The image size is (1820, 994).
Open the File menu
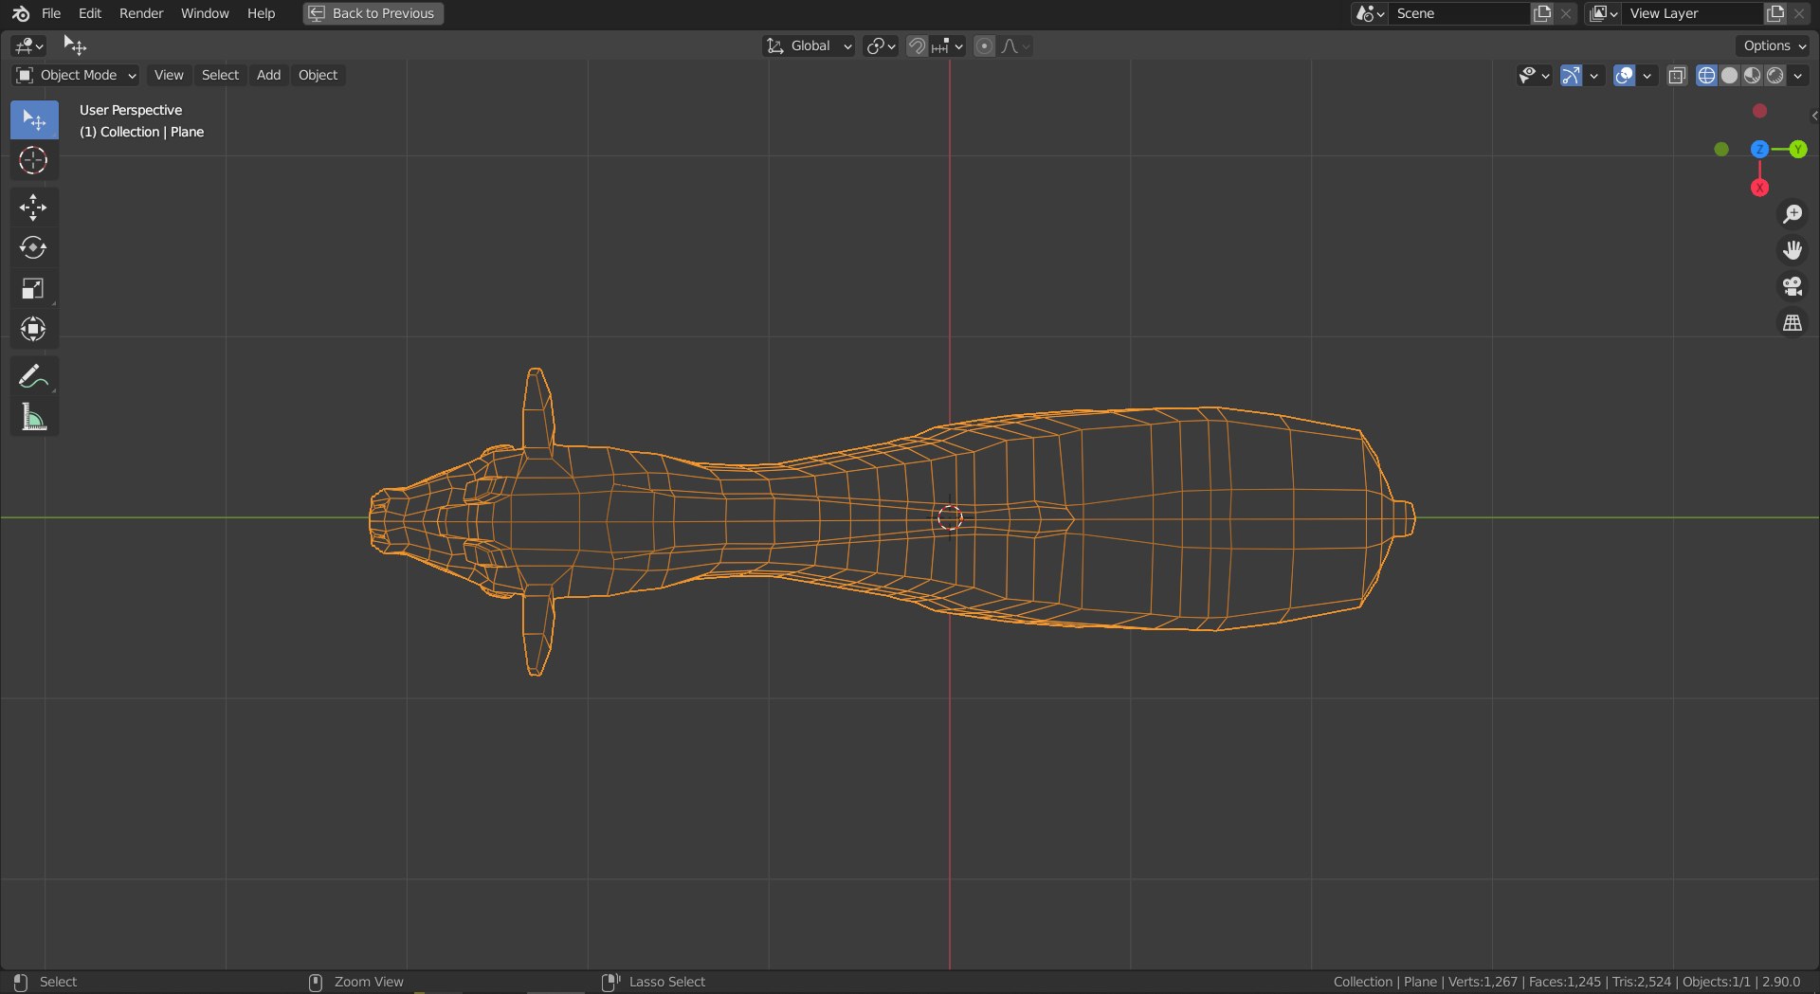51,13
